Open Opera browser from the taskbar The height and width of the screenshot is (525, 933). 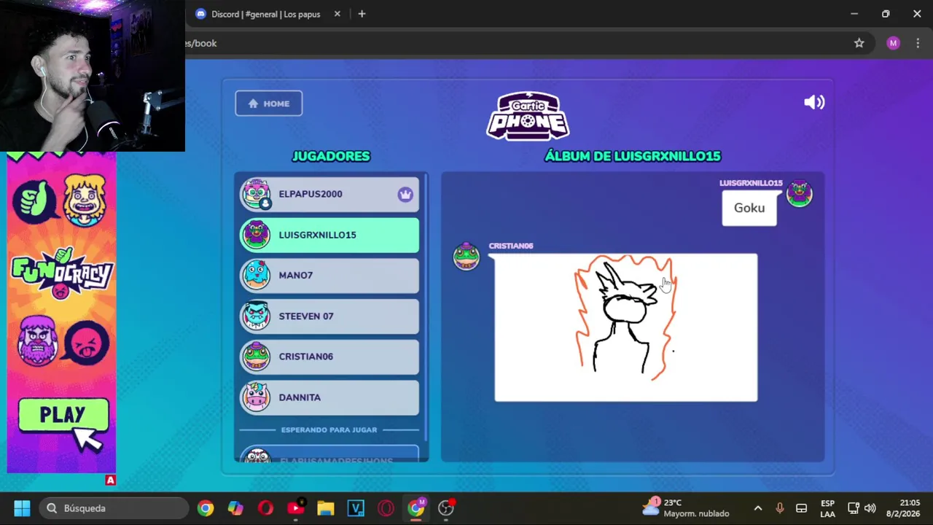click(265, 508)
